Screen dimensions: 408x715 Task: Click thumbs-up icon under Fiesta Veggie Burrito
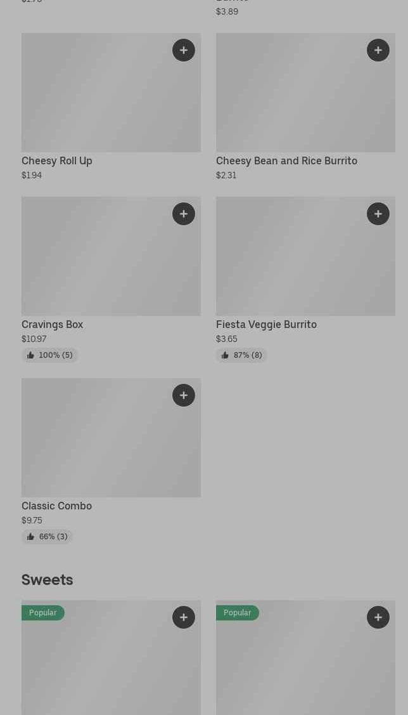(x=225, y=355)
